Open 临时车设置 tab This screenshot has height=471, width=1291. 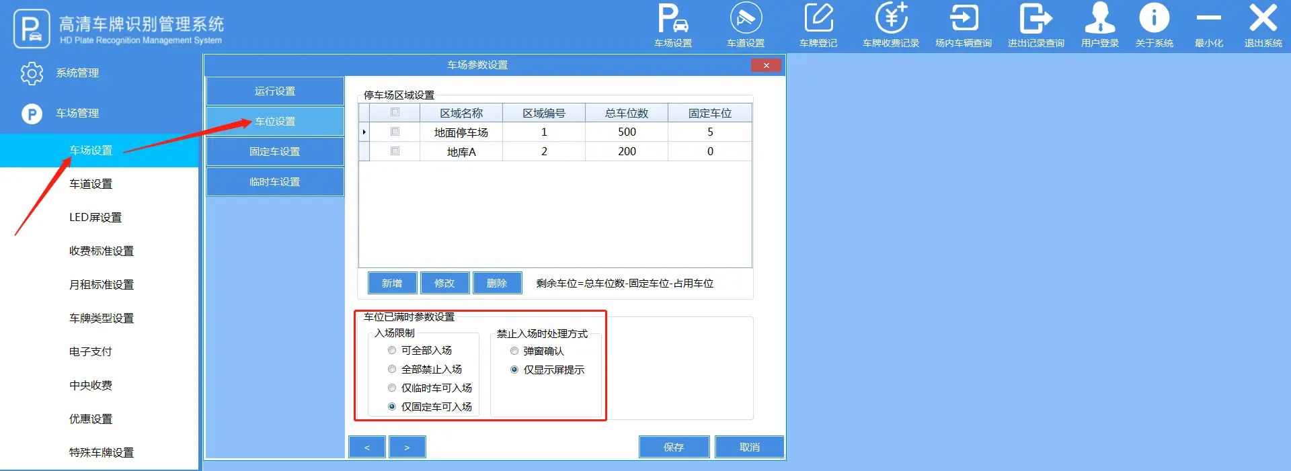coord(275,182)
